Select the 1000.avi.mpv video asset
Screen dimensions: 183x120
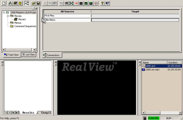click(x=162, y=70)
